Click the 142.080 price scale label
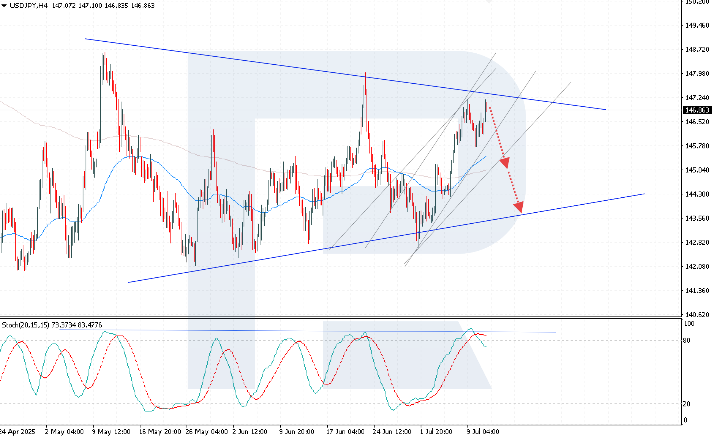714x440 pixels. 697,266
